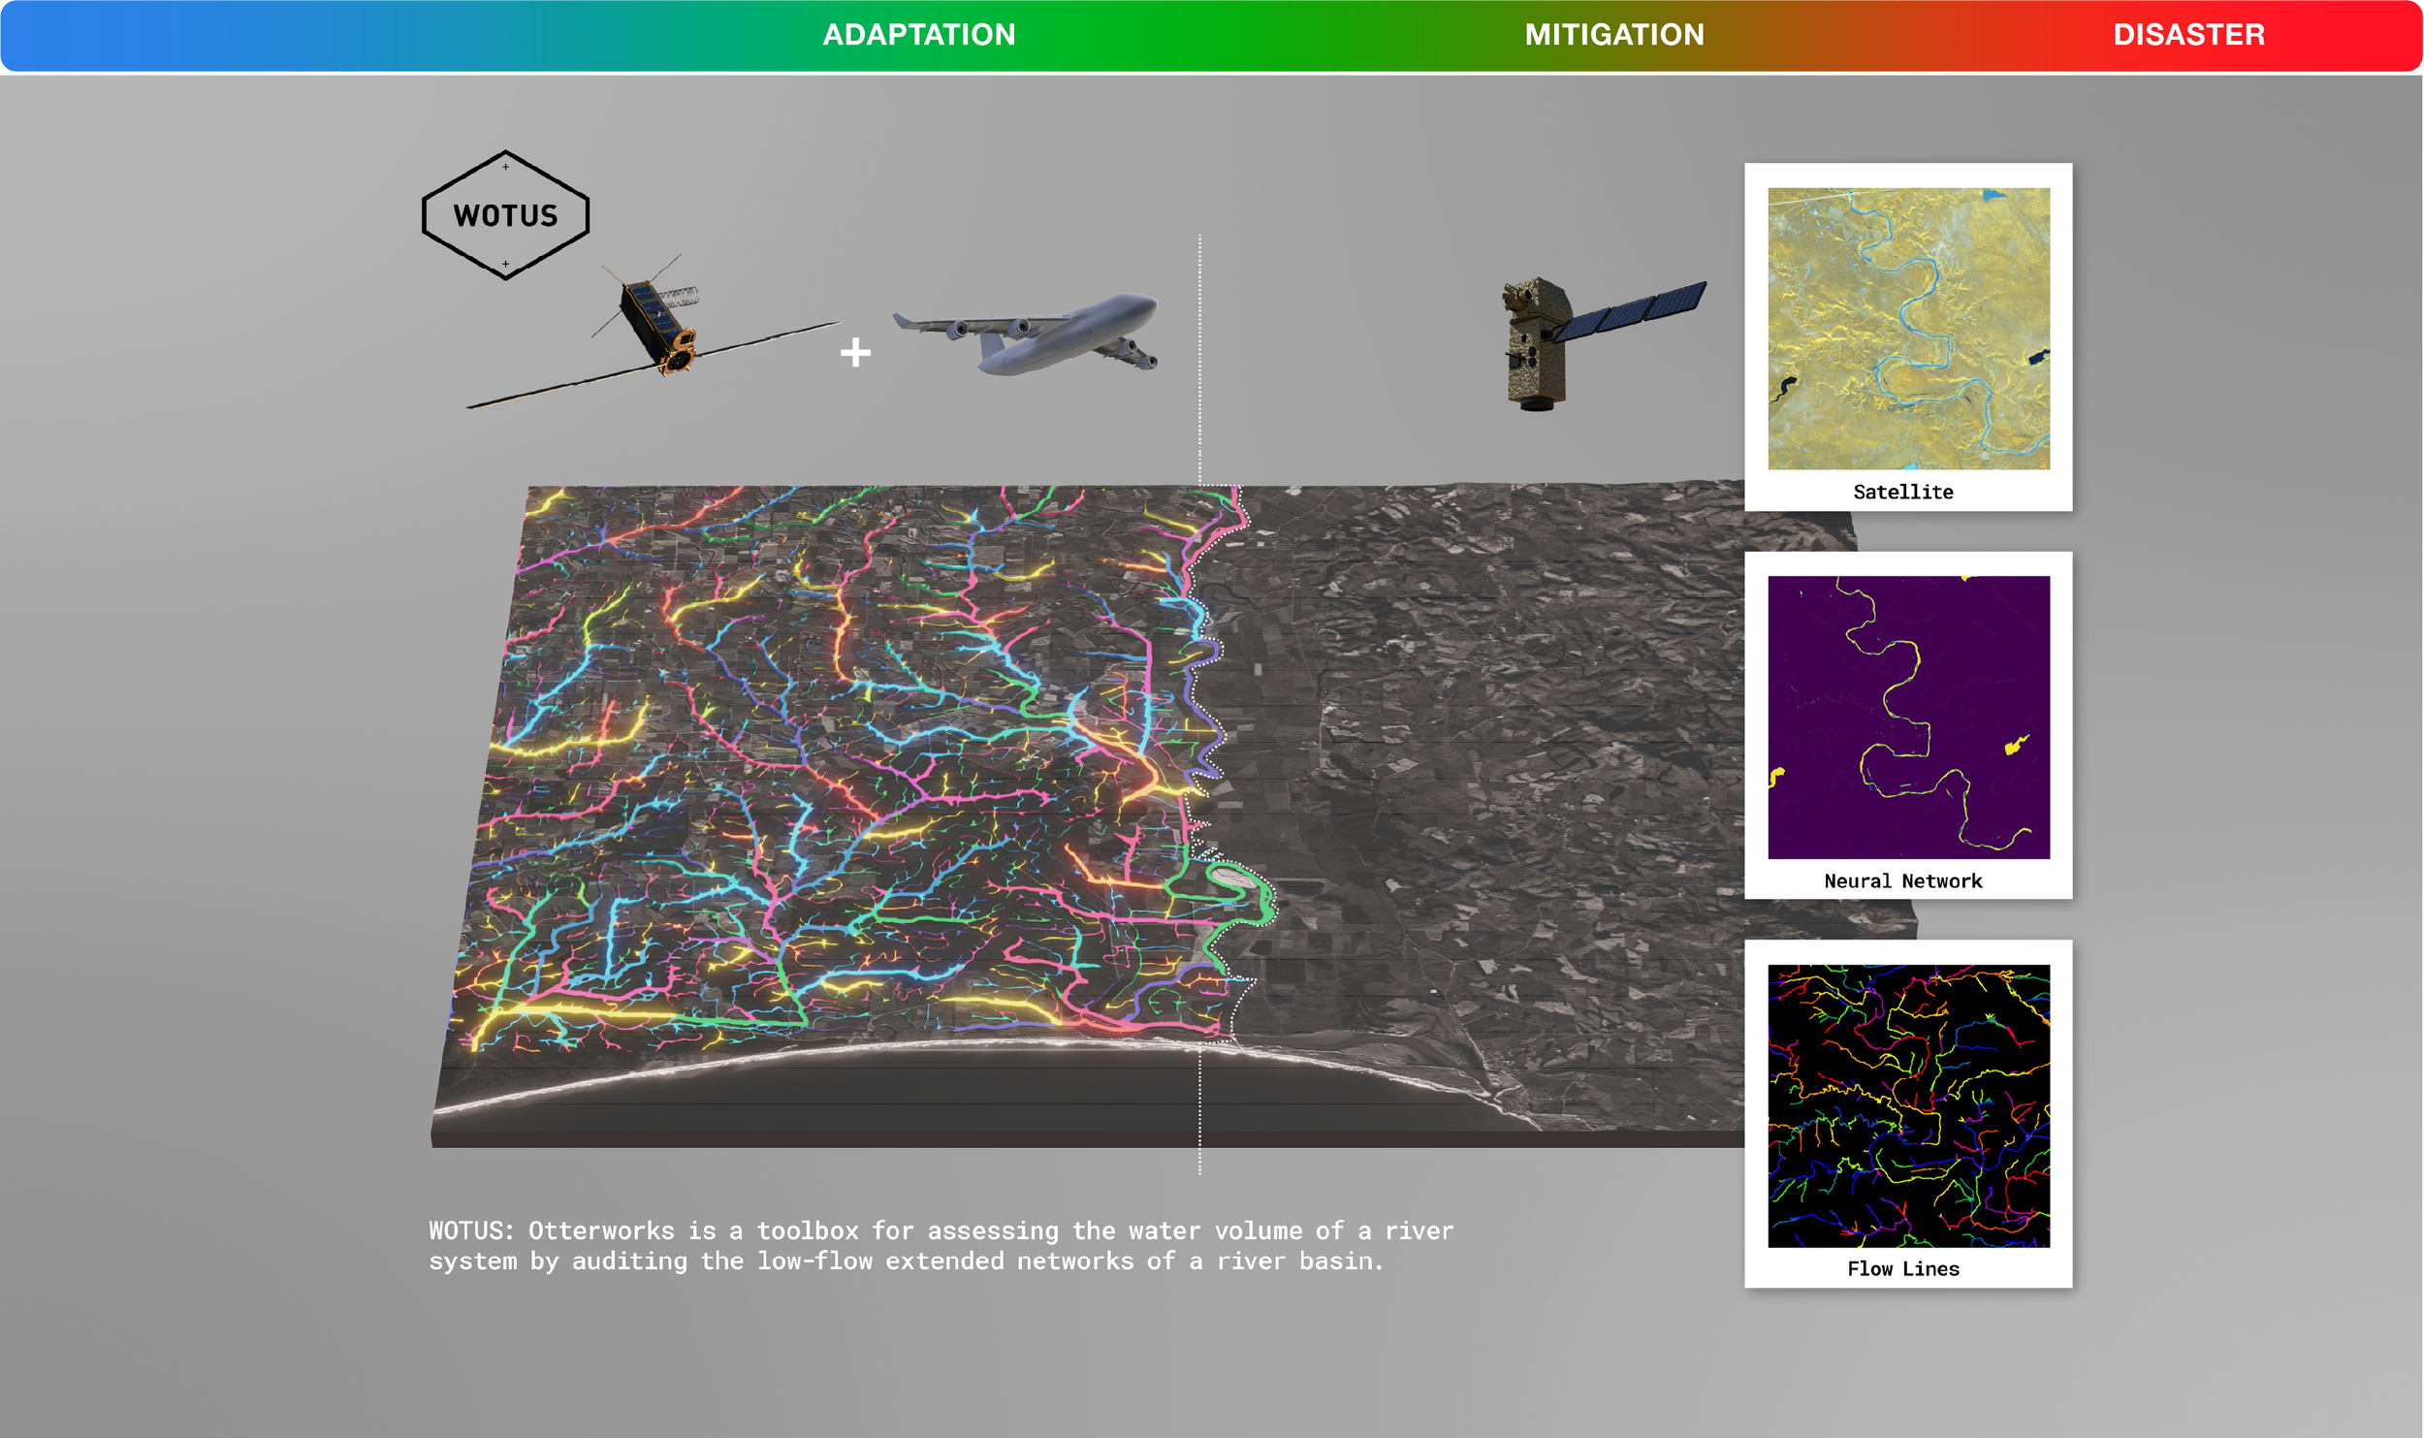Switch to the MITIGATION tab
Viewport: 2424px width, 1438px height.
pos(1614,35)
